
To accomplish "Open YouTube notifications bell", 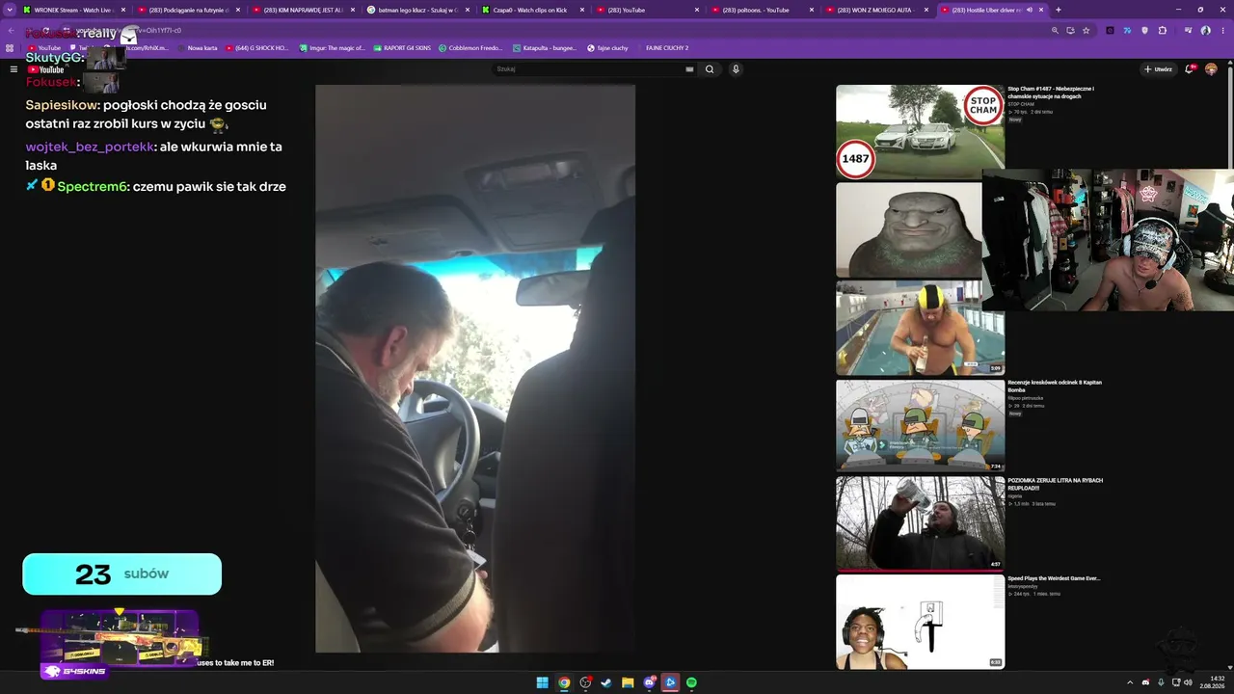I will point(1191,69).
